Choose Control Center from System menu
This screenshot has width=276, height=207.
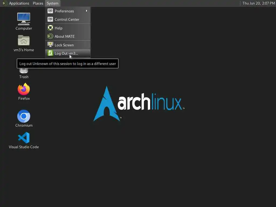[68, 19]
